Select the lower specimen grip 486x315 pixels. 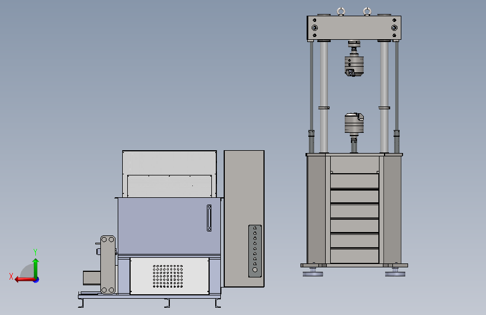[354, 123]
